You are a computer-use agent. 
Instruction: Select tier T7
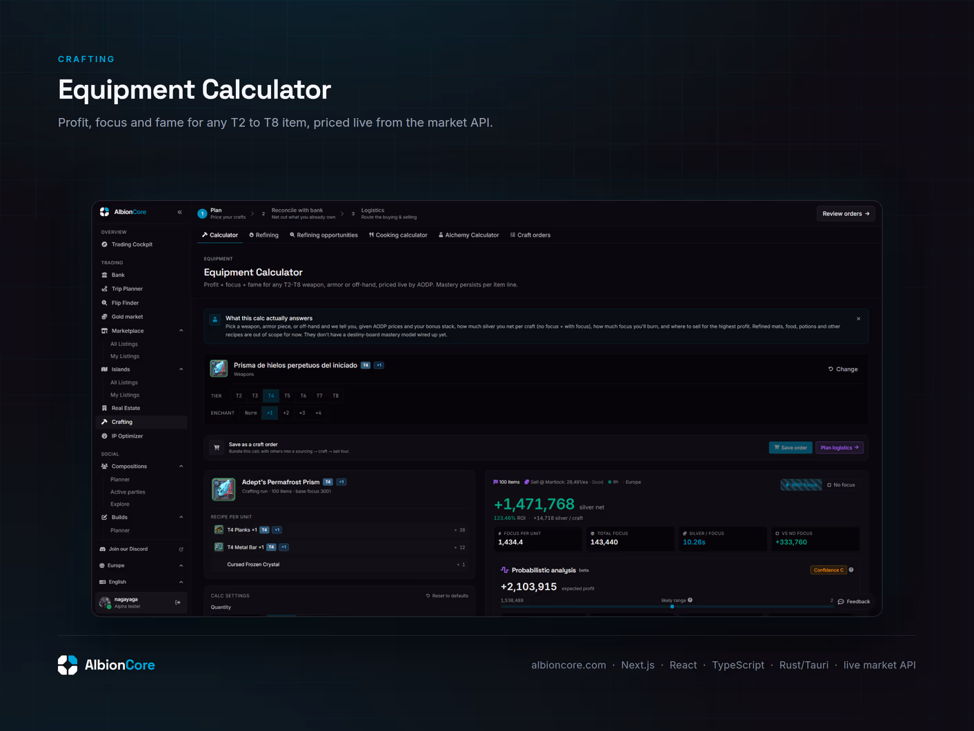(x=319, y=396)
